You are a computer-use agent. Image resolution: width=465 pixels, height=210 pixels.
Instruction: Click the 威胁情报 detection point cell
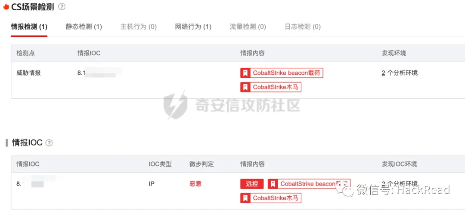point(28,73)
